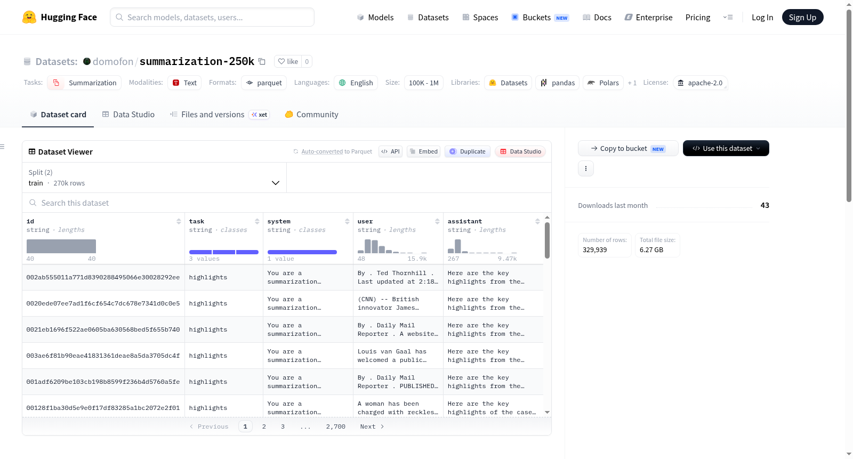Jump to last page 2,700
Image resolution: width=853 pixels, height=459 pixels.
(x=336, y=426)
